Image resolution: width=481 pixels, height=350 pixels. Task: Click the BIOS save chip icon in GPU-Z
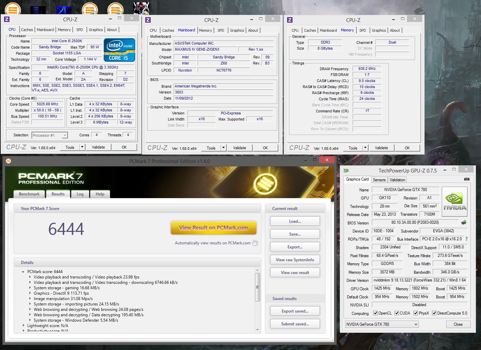tap(464, 222)
